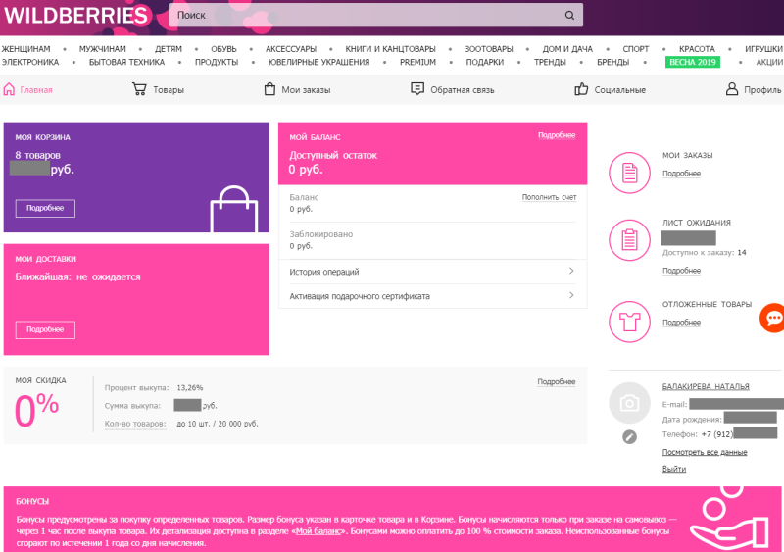
Task: Open the Зоотовары category
Action: point(489,49)
